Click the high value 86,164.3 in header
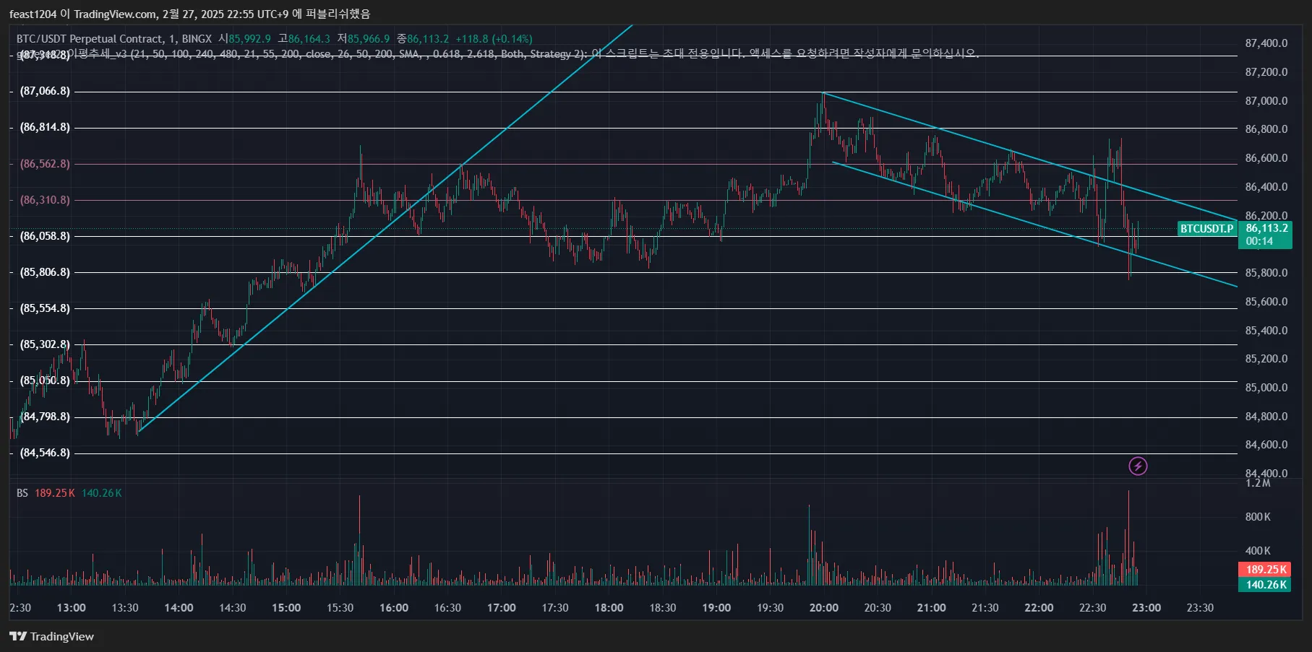The image size is (1312, 652). [x=309, y=39]
